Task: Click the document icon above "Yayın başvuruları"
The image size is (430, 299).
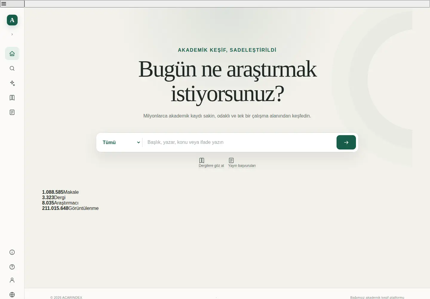Action: click(x=231, y=160)
